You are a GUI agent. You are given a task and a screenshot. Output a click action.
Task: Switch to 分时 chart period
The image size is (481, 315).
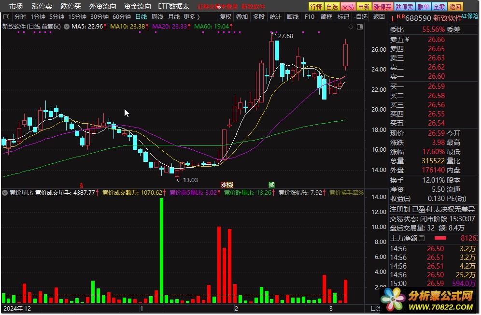20,16
